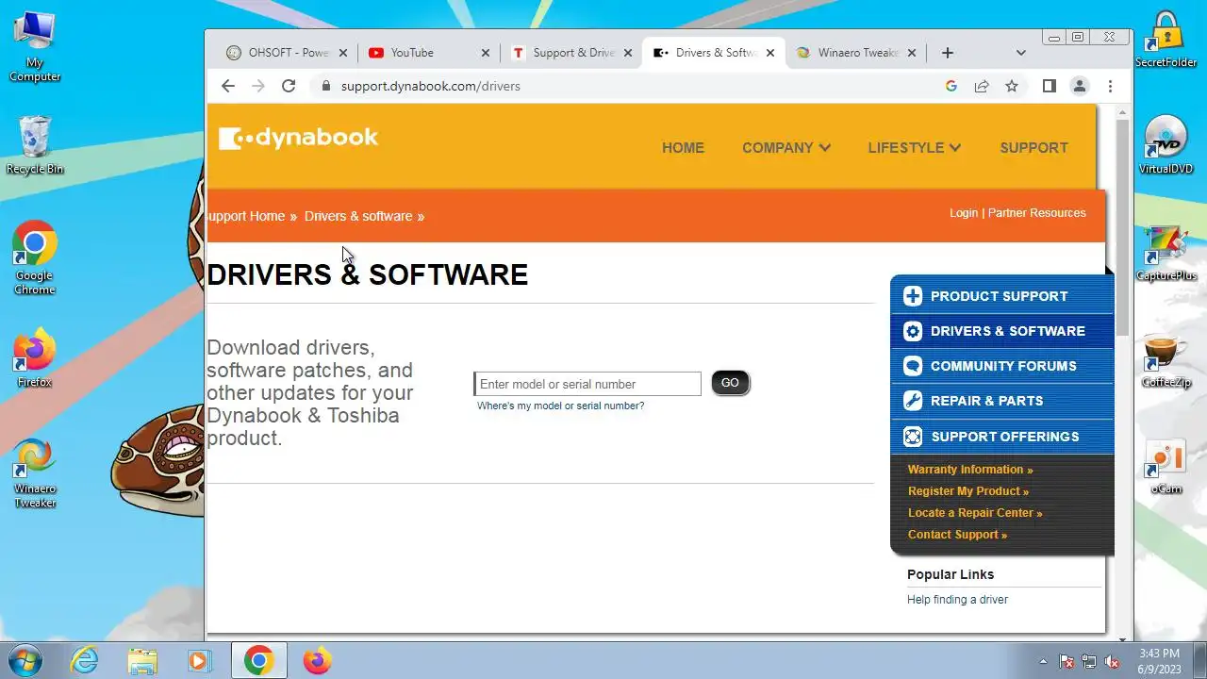This screenshot has width=1207, height=679.
Task: Open the Chrome profile avatar
Action: pyautogui.click(x=1080, y=86)
